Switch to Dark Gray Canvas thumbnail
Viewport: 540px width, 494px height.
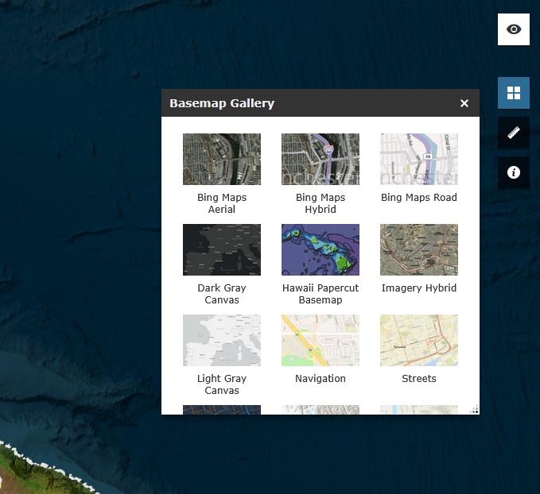point(222,249)
